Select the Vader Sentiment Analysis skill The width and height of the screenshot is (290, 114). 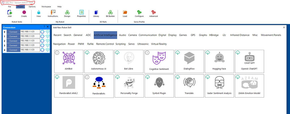(x=219, y=86)
